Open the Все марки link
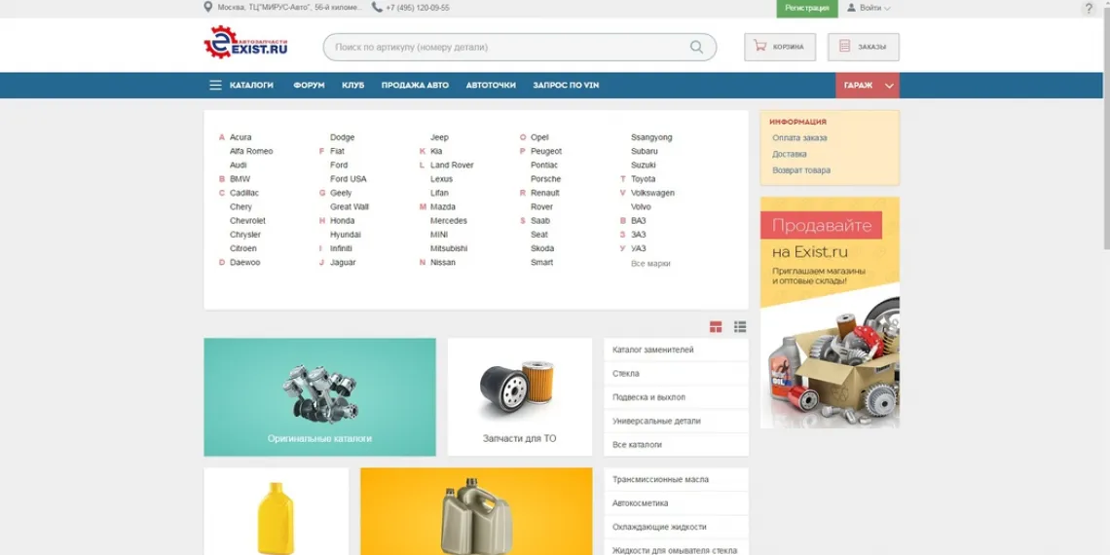Viewport: 1110px width, 555px height. tap(649, 263)
